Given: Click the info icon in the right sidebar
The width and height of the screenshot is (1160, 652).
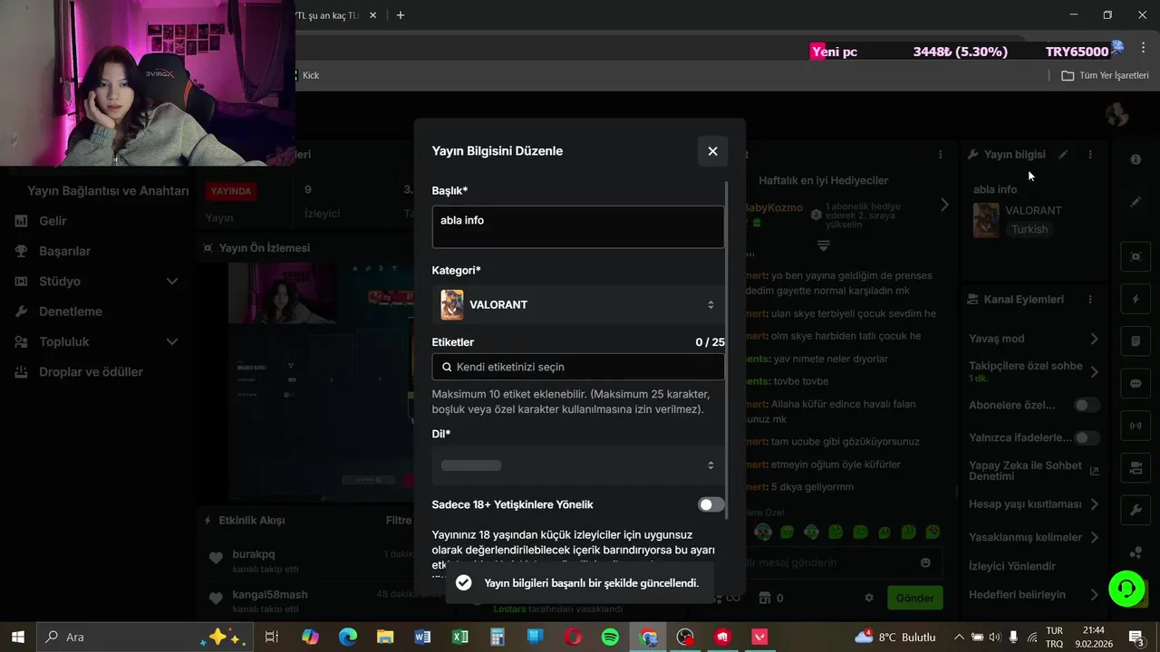Looking at the screenshot, I should click(1136, 159).
